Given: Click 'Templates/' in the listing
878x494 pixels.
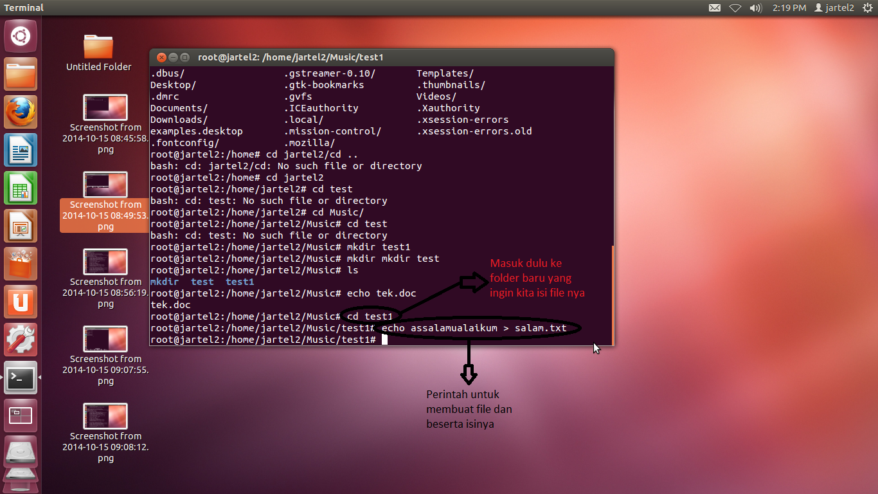Looking at the screenshot, I should tap(445, 73).
